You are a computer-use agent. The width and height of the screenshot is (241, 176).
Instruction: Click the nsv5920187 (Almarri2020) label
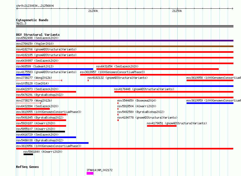point(36,123)
